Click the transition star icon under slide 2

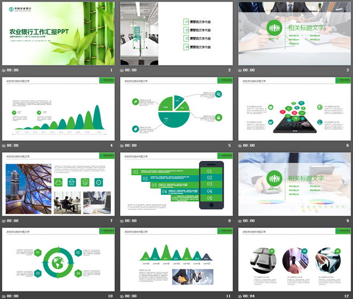coord(122,70)
